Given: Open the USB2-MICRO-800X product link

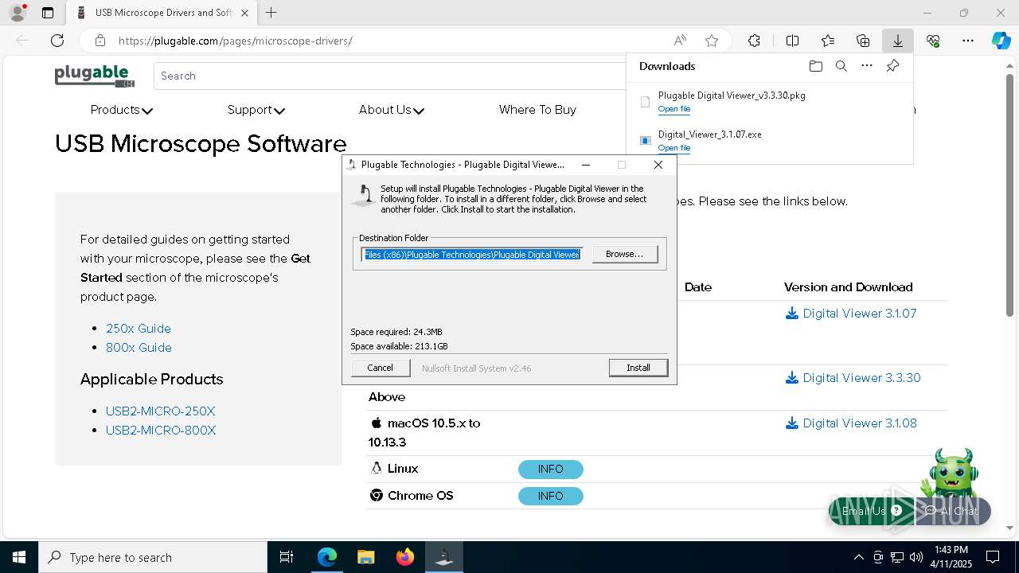Looking at the screenshot, I should pyautogui.click(x=161, y=430).
